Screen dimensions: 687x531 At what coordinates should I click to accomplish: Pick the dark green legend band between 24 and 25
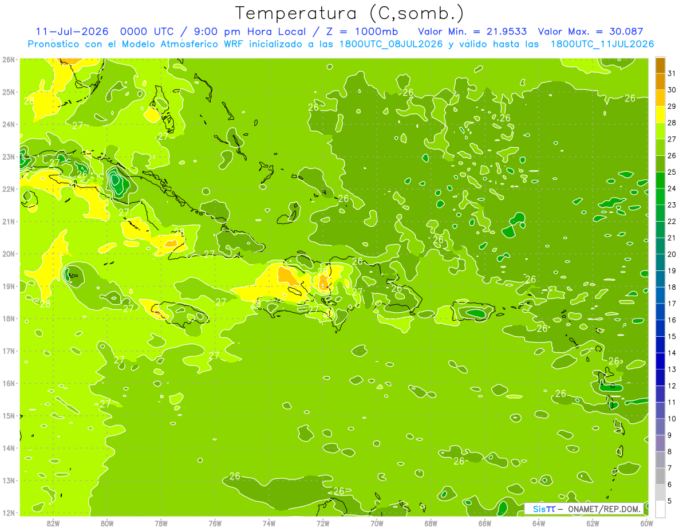click(661, 180)
